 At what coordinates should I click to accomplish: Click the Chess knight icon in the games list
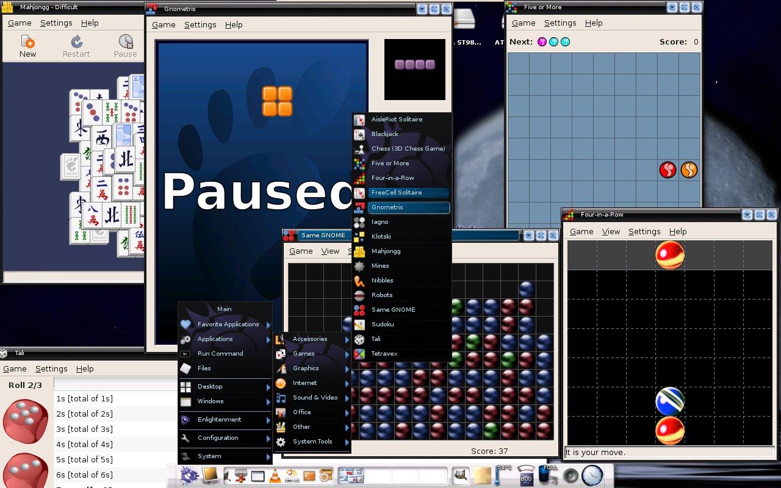pyautogui.click(x=359, y=148)
